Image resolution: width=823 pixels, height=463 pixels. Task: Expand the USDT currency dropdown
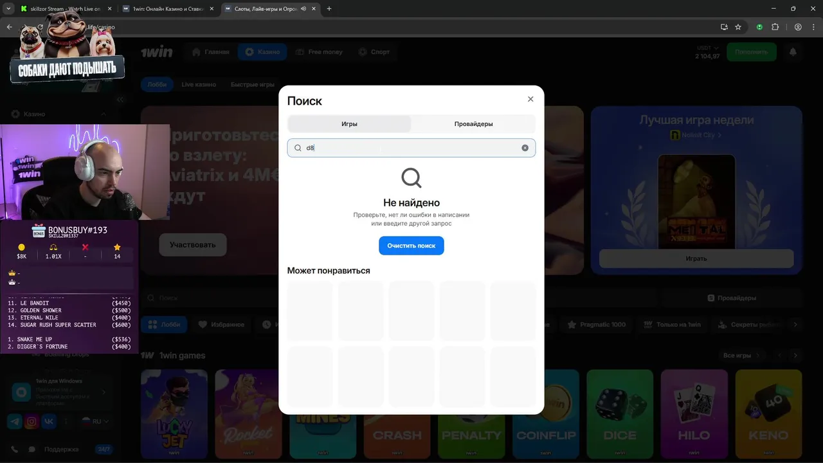707,48
